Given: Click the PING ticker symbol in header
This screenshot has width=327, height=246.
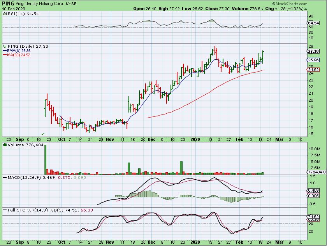Looking at the screenshot, I should point(8,3).
